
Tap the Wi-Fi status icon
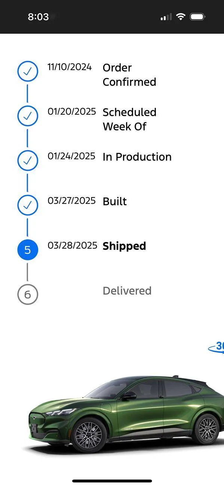click(x=181, y=17)
